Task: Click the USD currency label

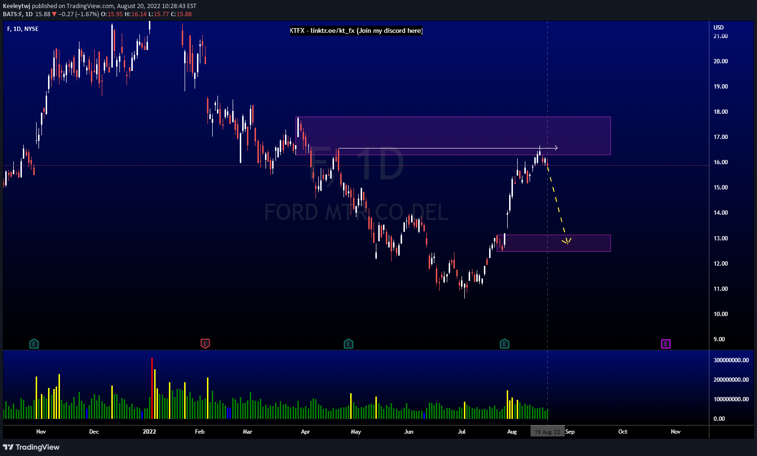Action: (x=718, y=28)
